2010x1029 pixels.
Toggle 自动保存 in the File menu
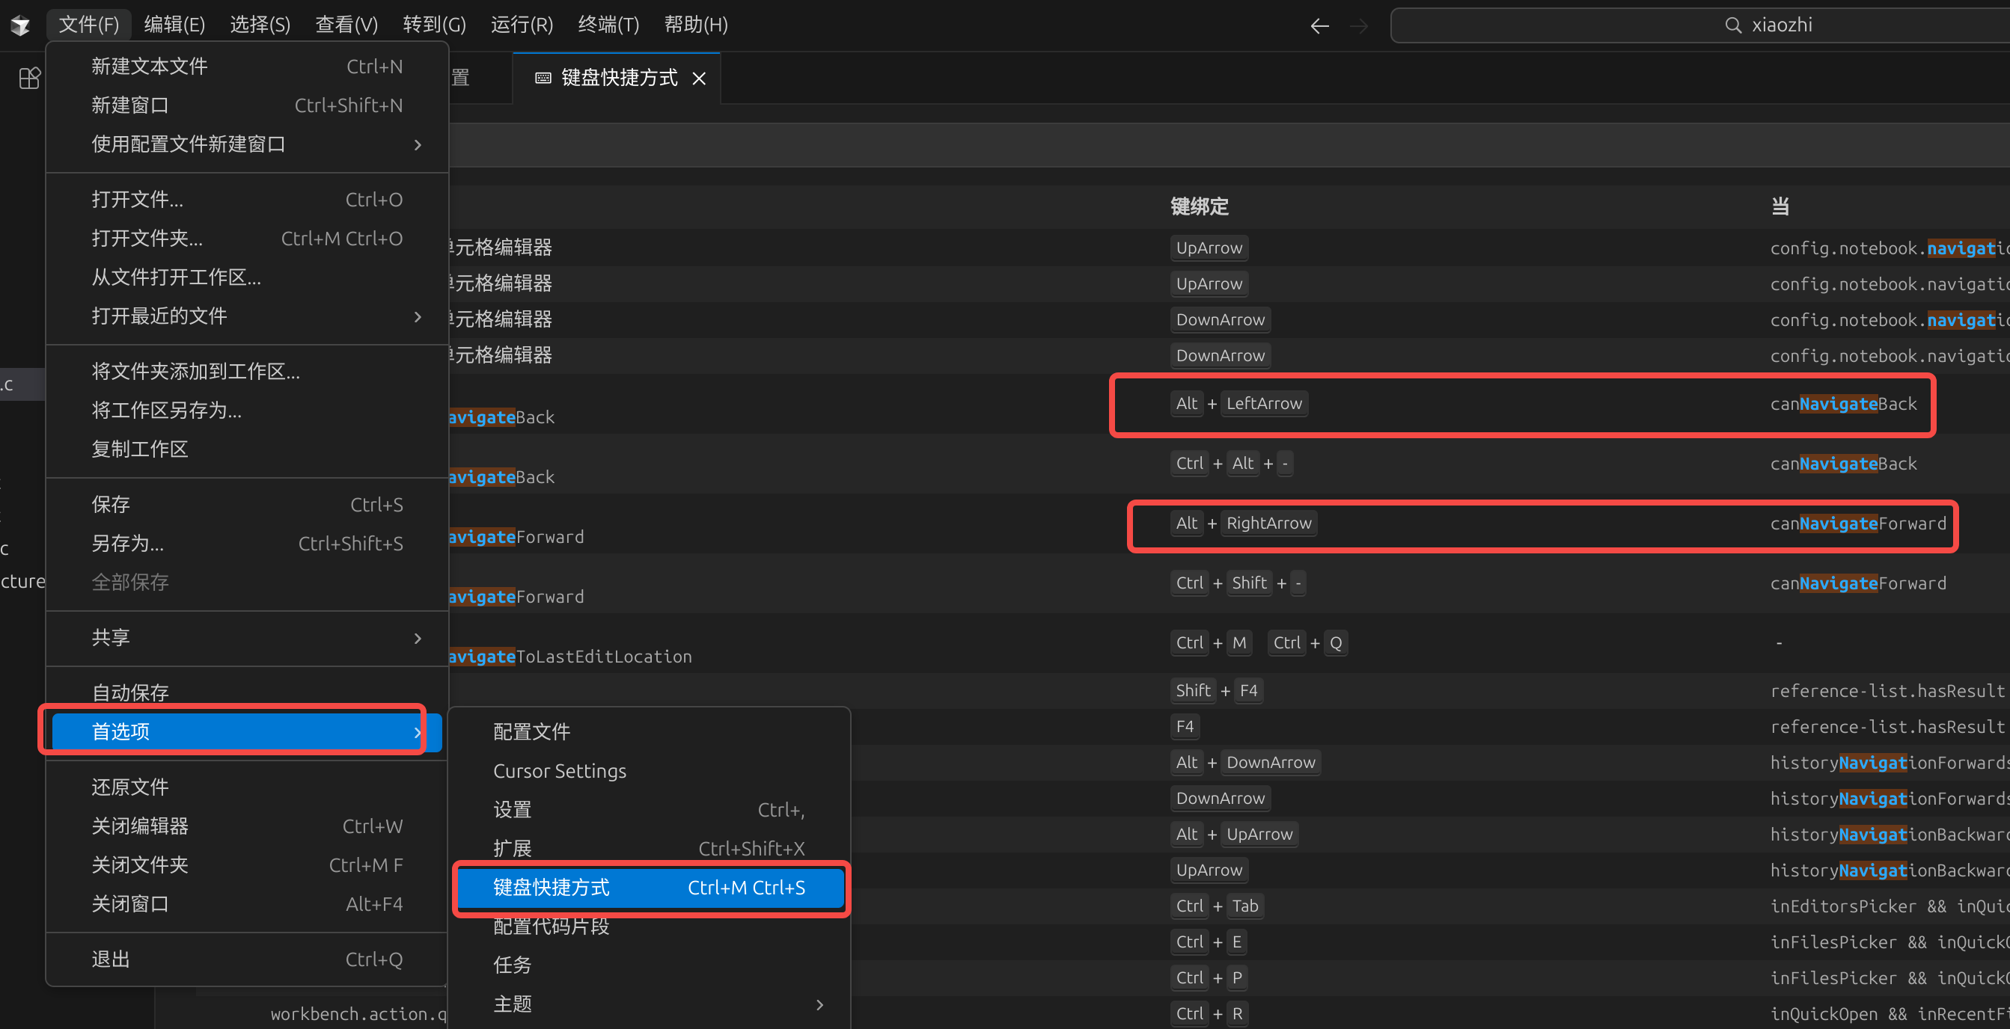click(x=130, y=692)
